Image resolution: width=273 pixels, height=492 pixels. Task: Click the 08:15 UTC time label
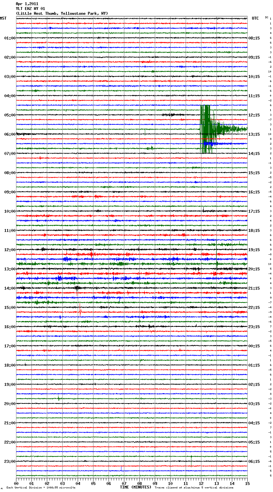(x=254, y=38)
